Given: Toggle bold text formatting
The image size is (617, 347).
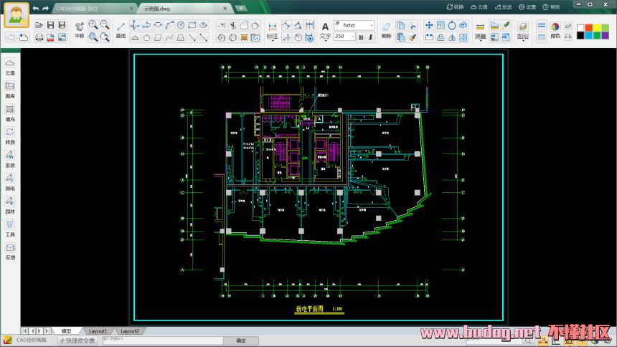Looking at the screenshot, I should pyautogui.click(x=361, y=37).
